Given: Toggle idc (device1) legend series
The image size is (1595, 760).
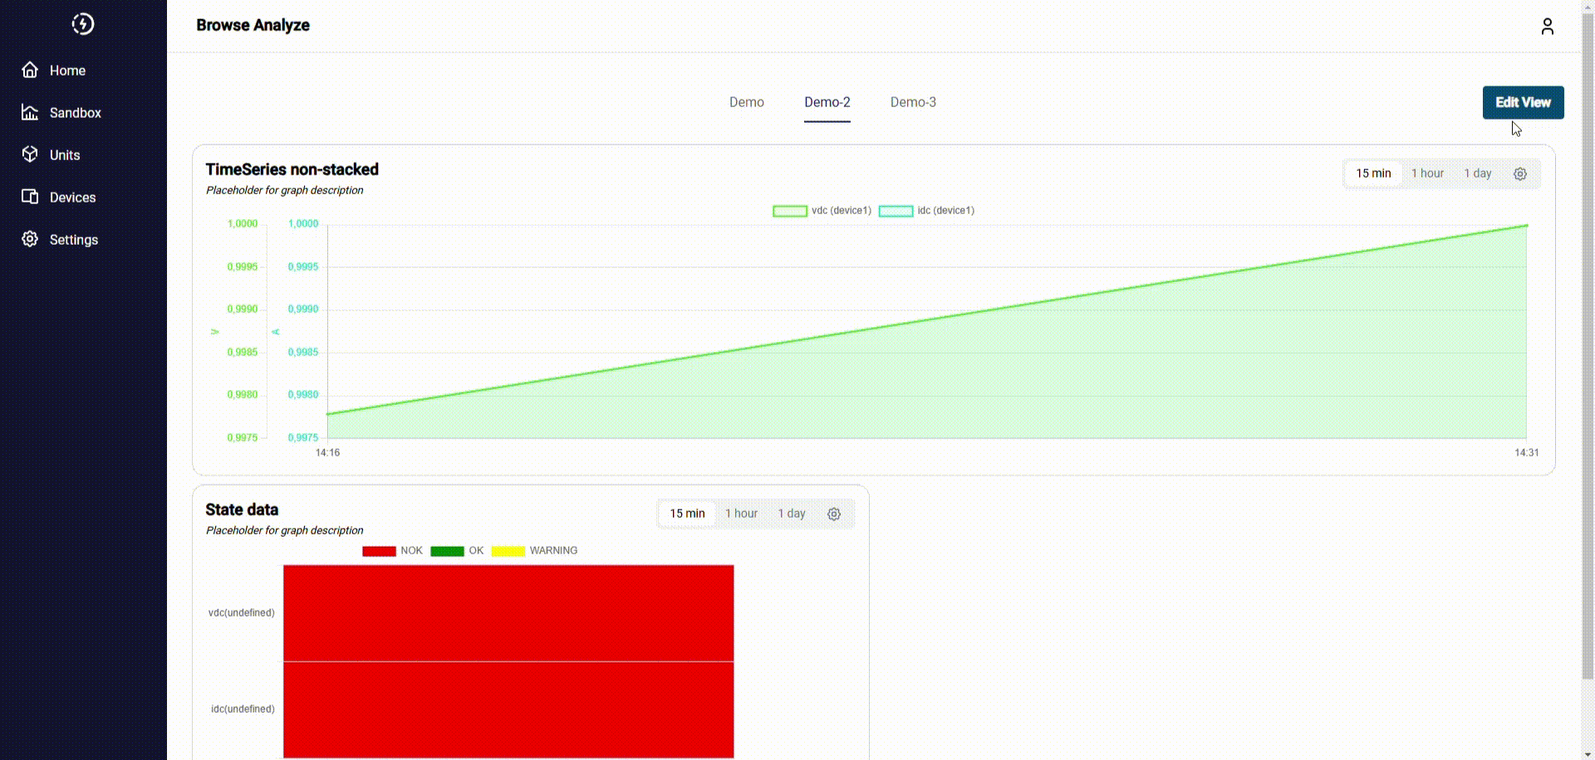Looking at the screenshot, I should click(926, 211).
